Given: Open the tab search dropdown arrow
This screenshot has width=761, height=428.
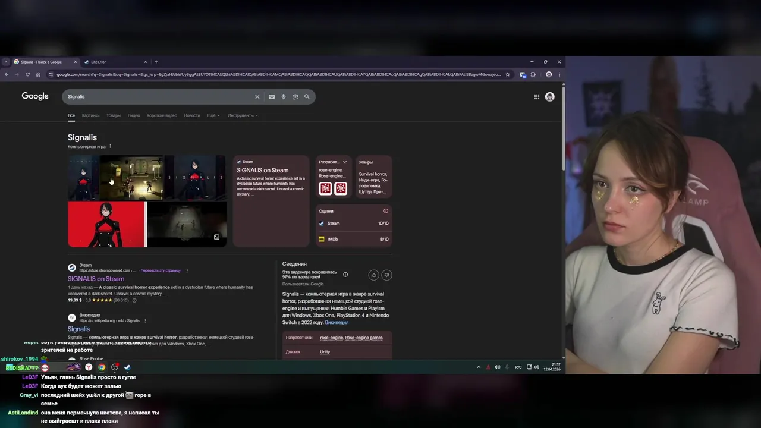Looking at the screenshot, I should (6, 62).
